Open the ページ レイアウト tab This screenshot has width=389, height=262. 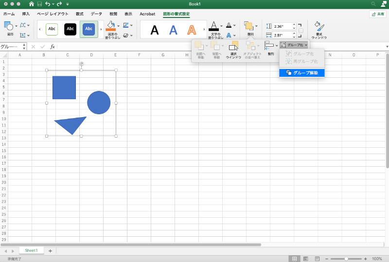pyautogui.click(x=53, y=14)
